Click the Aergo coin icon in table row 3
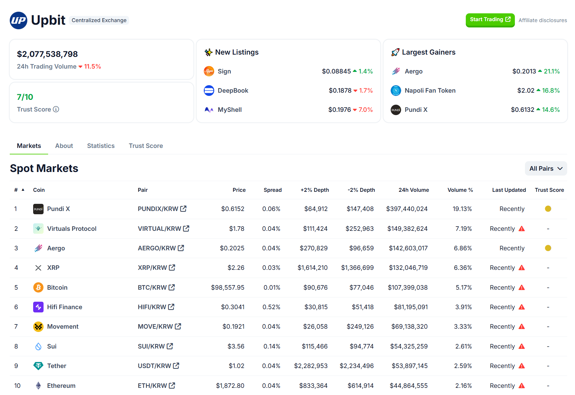 [38, 248]
